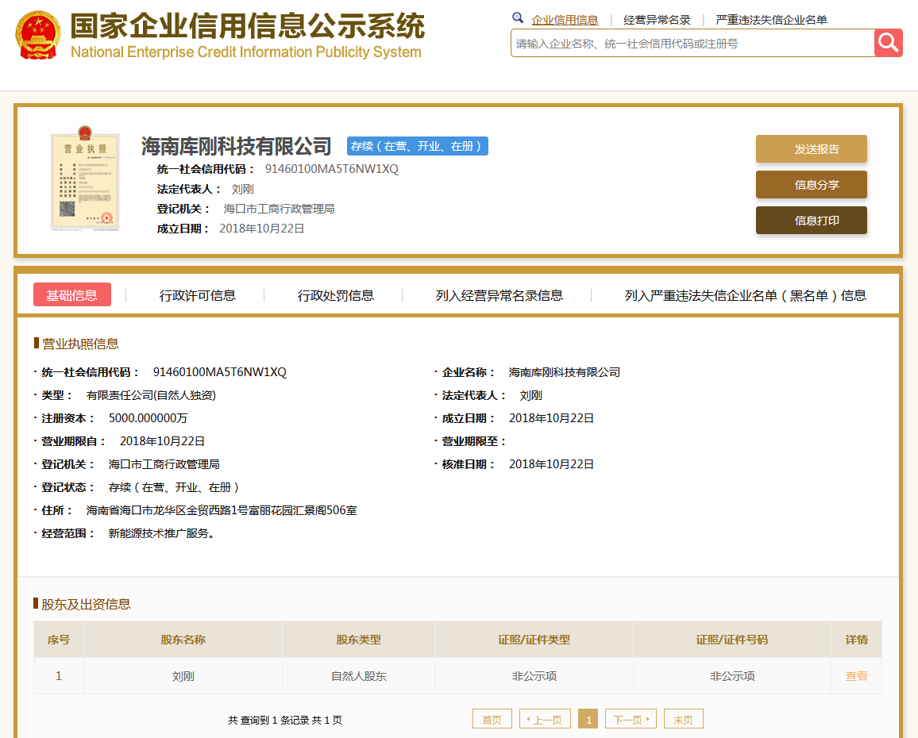Screen dimensions: 918x738
Task: Open the 行政处罚信息 tab
Action: 336,295
